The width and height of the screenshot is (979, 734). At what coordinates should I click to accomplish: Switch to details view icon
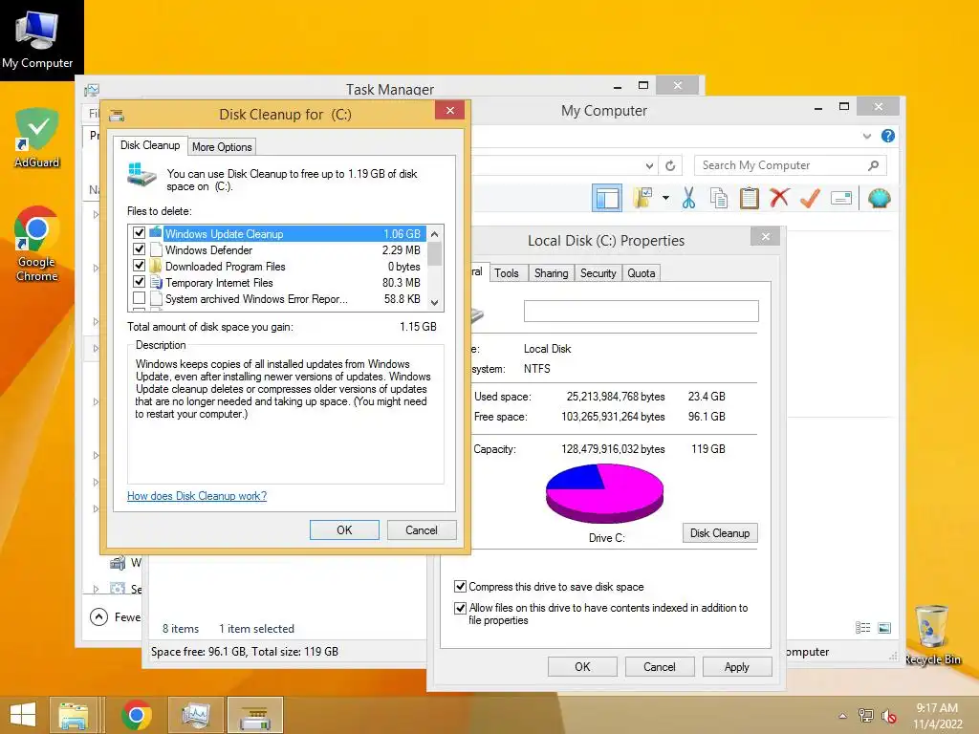point(863,628)
